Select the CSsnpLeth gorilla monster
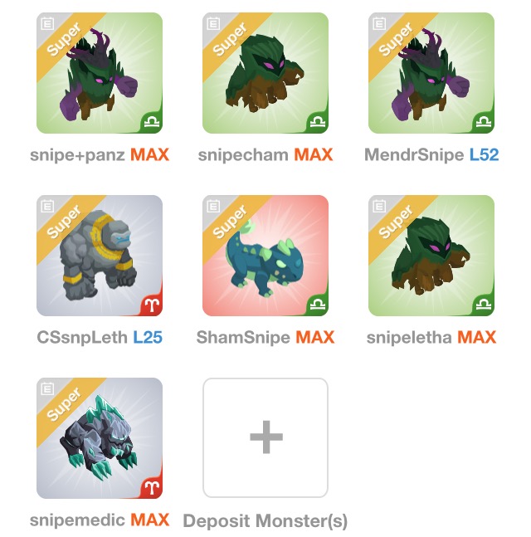 (x=100, y=256)
